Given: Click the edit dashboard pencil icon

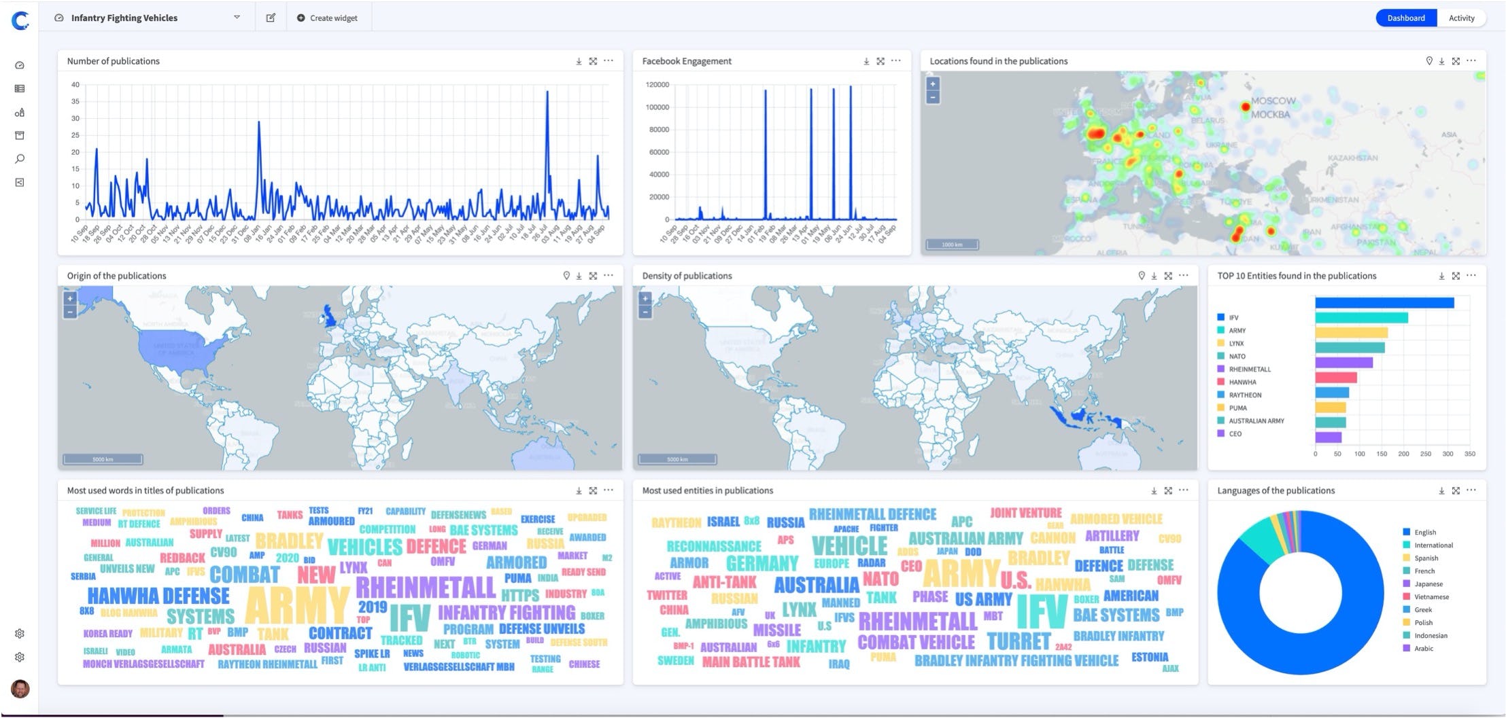Looking at the screenshot, I should pos(271,18).
